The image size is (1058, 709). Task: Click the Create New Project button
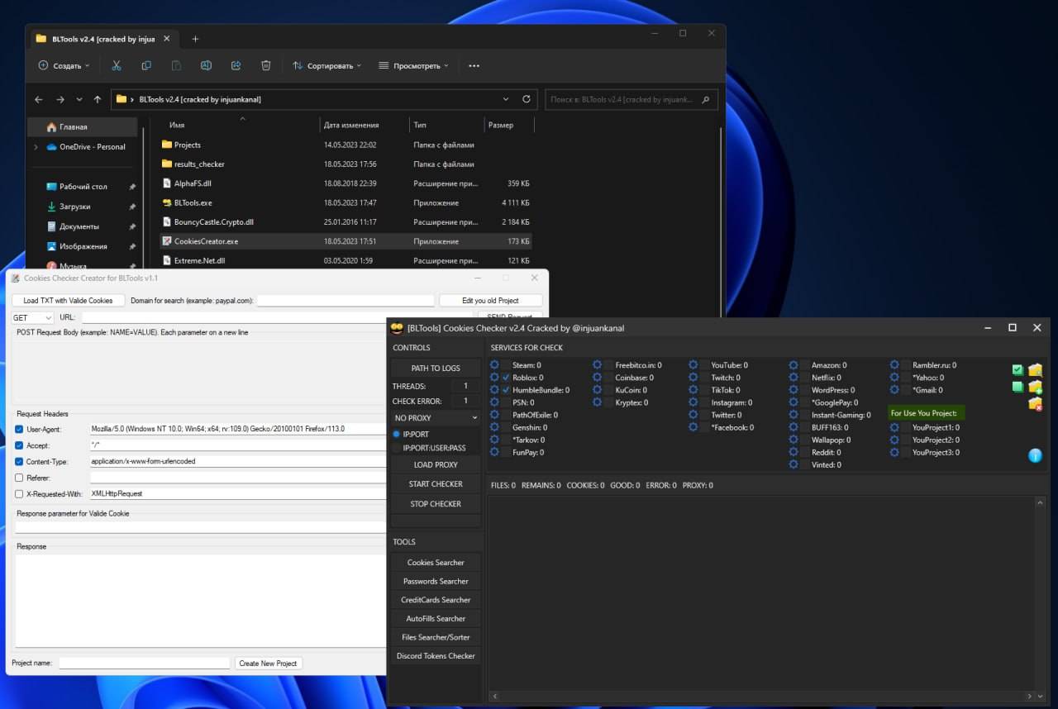point(268,664)
